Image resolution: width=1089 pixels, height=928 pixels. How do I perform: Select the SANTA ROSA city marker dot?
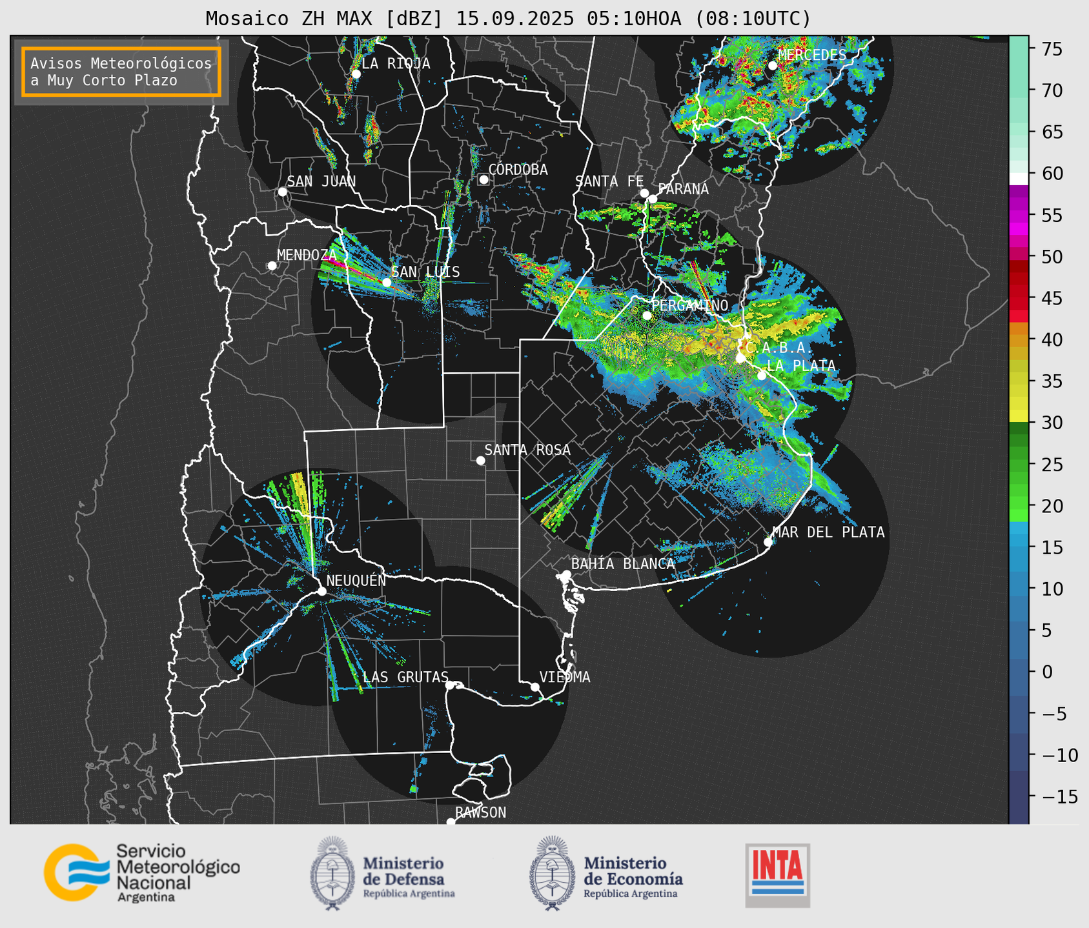point(480,460)
